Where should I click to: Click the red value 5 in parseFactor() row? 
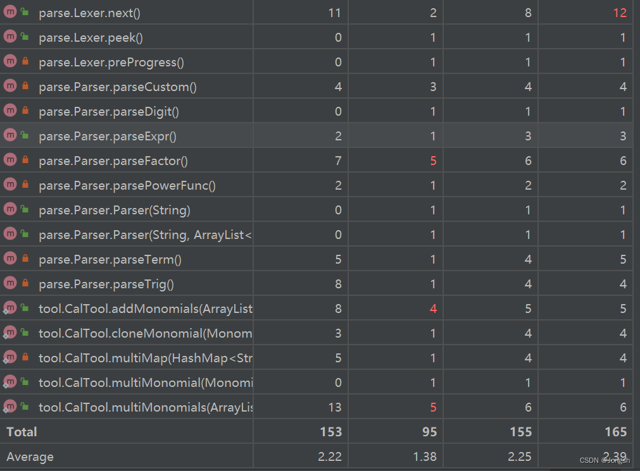433,161
